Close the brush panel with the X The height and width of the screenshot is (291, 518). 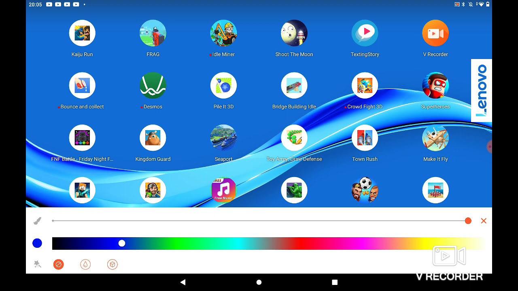click(484, 221)
